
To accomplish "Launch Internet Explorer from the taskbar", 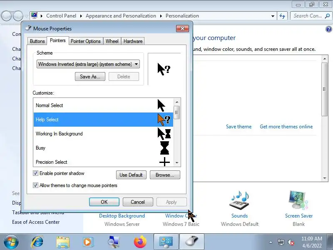I will pyautogui.click(x=37, y=242).
